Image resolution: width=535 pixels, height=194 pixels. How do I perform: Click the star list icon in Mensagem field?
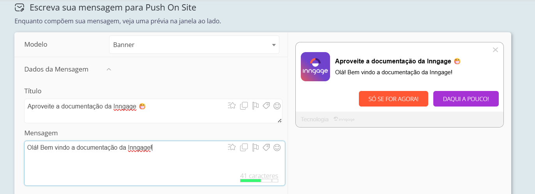click(x=232, y=147)
